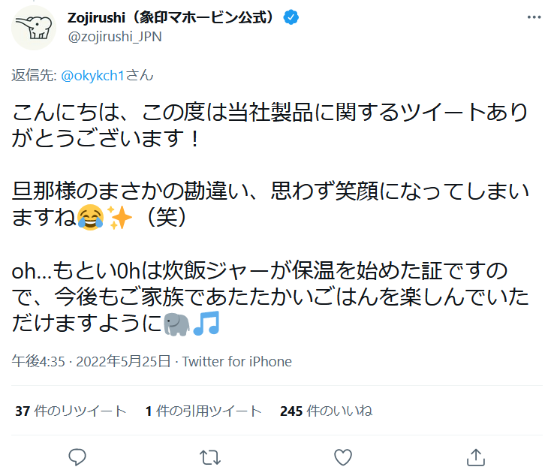The height and width of the screenshot is (473, 554).
Task: Click the Zojirushi(象印マホービン公式) display name
Action: 174,18
